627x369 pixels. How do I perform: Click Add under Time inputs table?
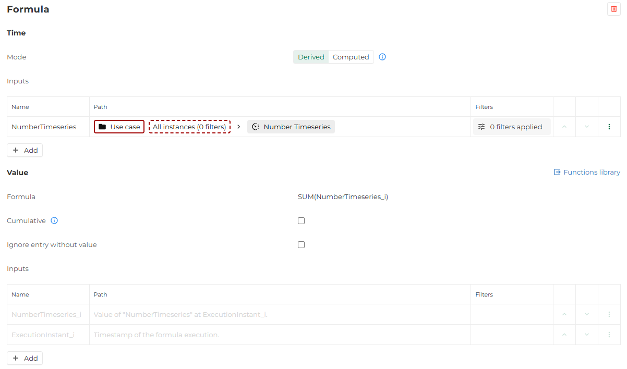(x=25, y=150)
